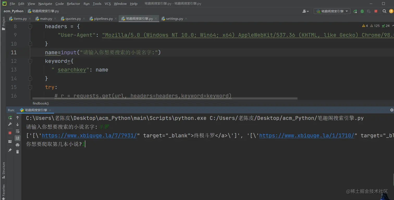
Task: Click the editor horizontal scrollbar
Action: [165, 99]
